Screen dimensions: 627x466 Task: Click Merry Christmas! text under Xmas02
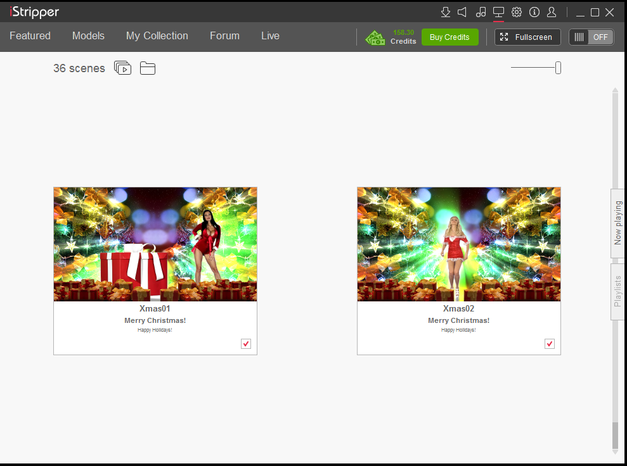458,320
